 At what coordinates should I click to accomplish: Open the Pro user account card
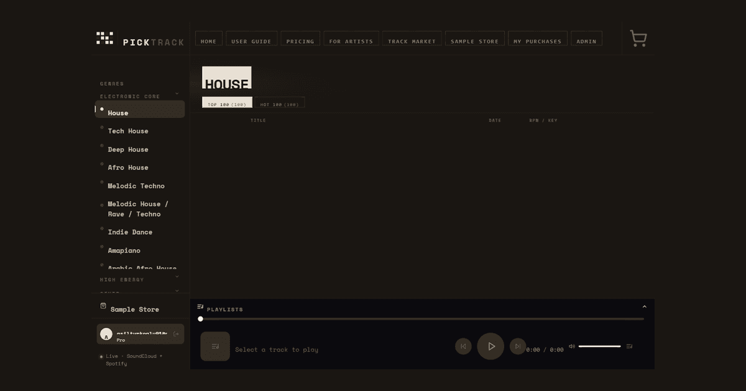click(x=140, y=334)
